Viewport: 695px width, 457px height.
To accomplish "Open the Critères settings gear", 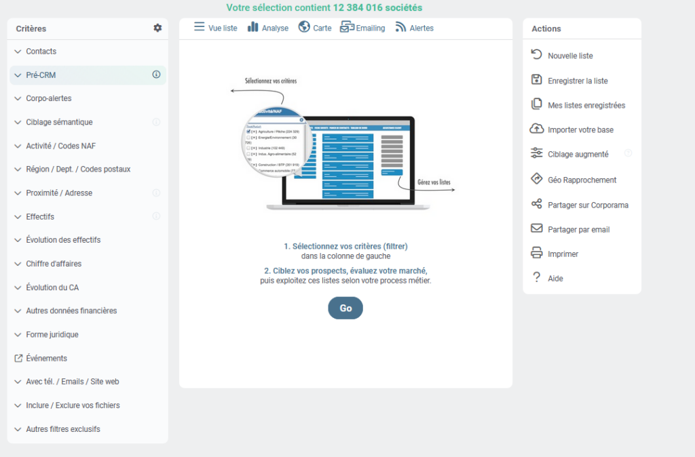I will [x=157, y=28].
